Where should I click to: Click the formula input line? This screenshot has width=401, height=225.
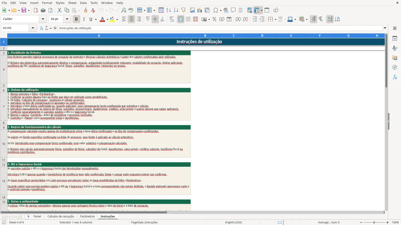coord(220,28)
